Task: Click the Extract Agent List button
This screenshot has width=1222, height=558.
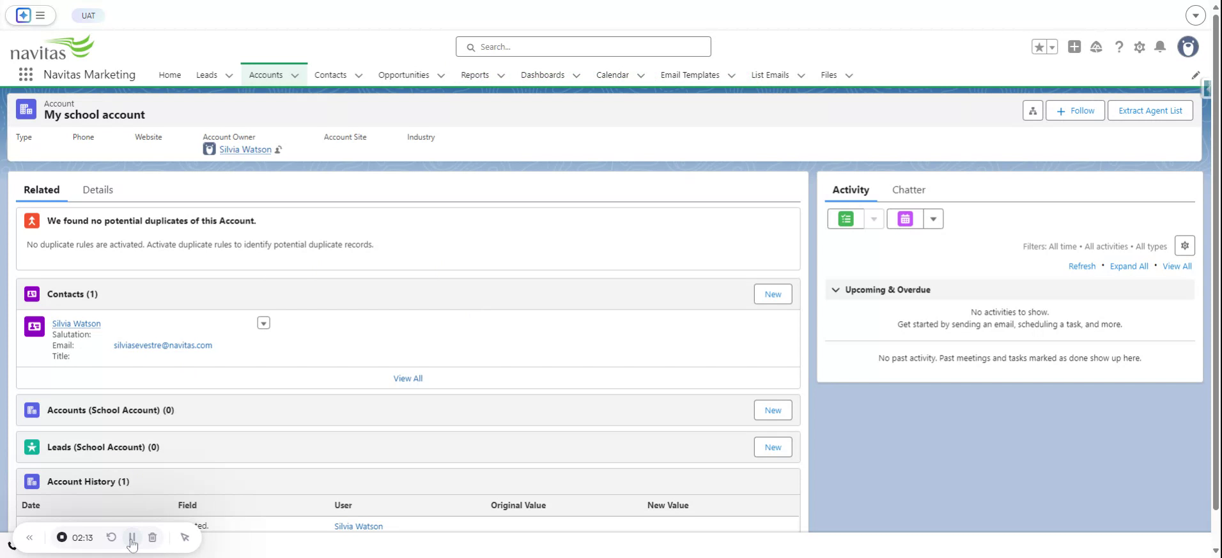Action: [1150, 110]
